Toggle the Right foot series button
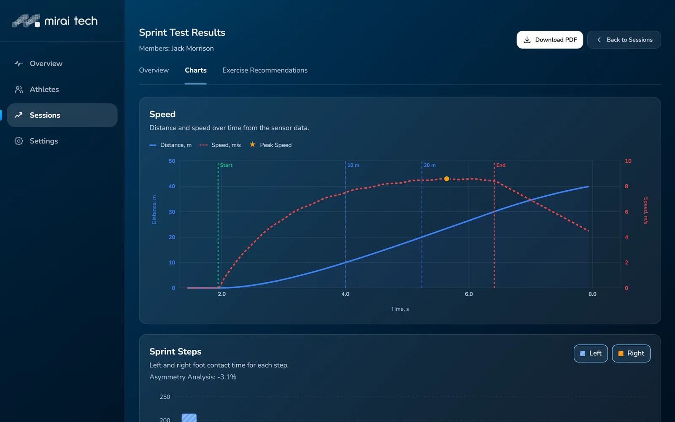 click(631, 353)
